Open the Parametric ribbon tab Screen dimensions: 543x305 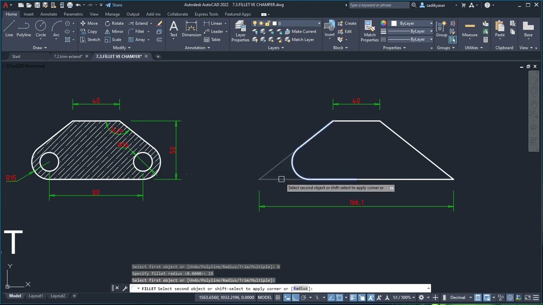click(x=73, y=14)
